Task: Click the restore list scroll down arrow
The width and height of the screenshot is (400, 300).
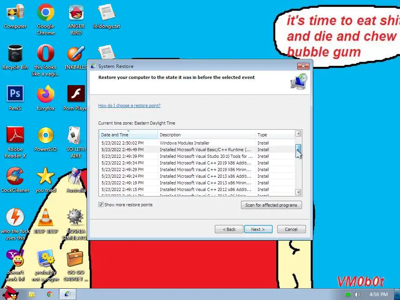Action: tap(298, 192)
